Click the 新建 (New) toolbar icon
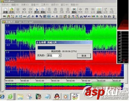 [x=5, y=11]
